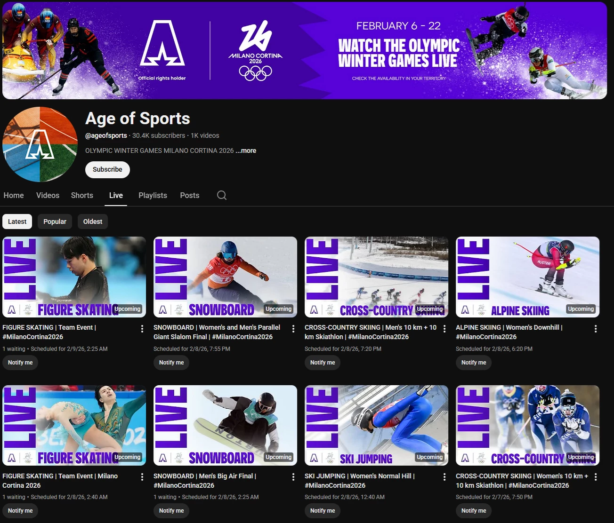Subscribe to Age of Sports
The height and width of the screenshot is (523, 614).
click(107, 170)
